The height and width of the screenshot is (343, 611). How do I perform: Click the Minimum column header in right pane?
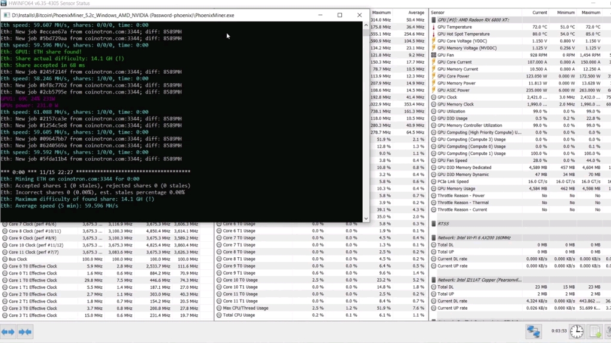coord(566,13)
